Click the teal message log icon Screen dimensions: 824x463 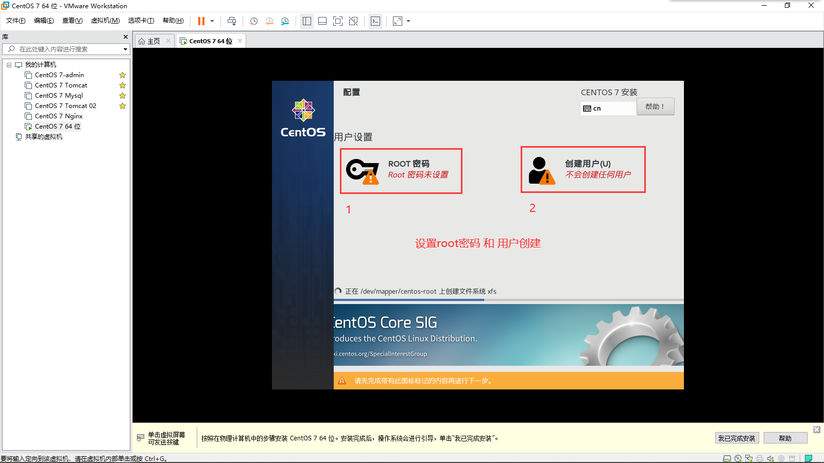[x=809, y=458]
